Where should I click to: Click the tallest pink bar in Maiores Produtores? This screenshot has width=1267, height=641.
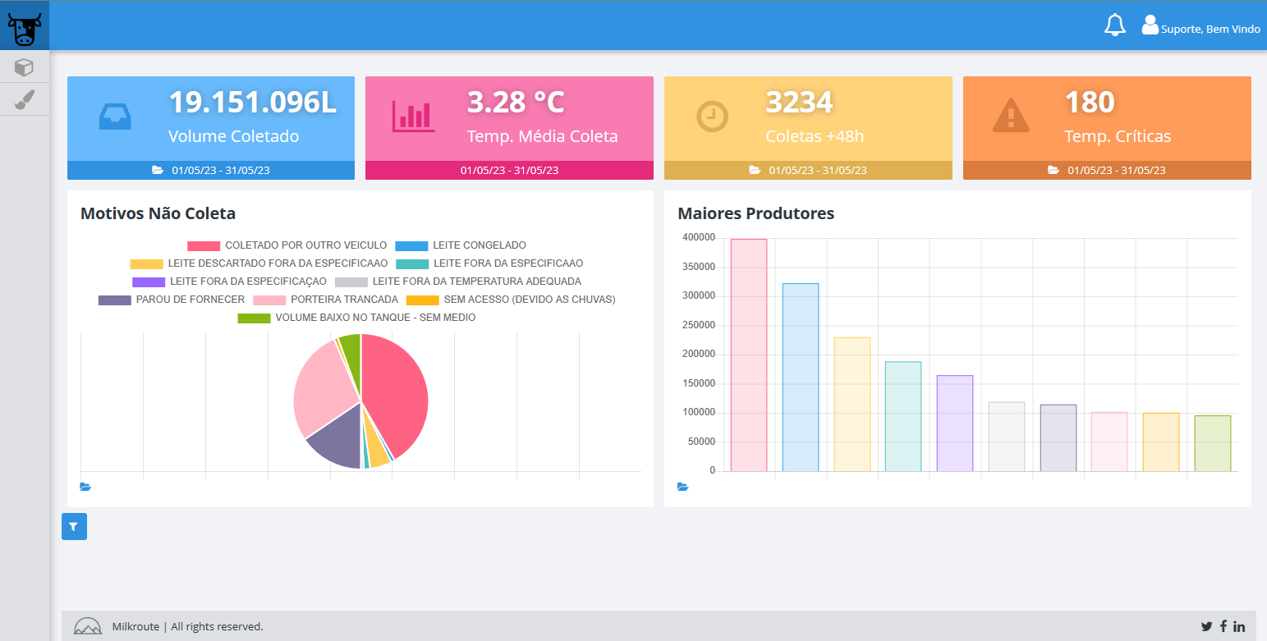tap(748, 355)
